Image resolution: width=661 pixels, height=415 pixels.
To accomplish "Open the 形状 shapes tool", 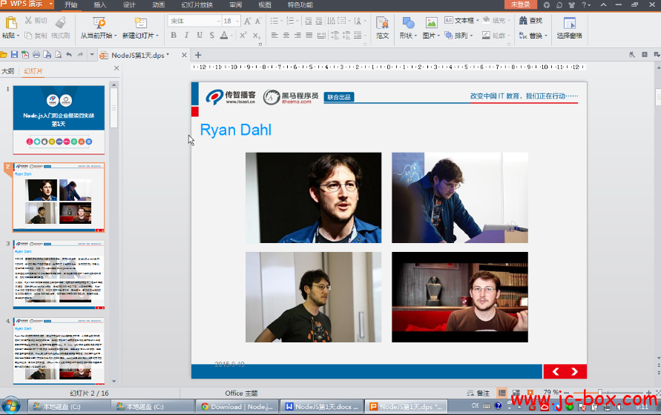I will [408, 23].
